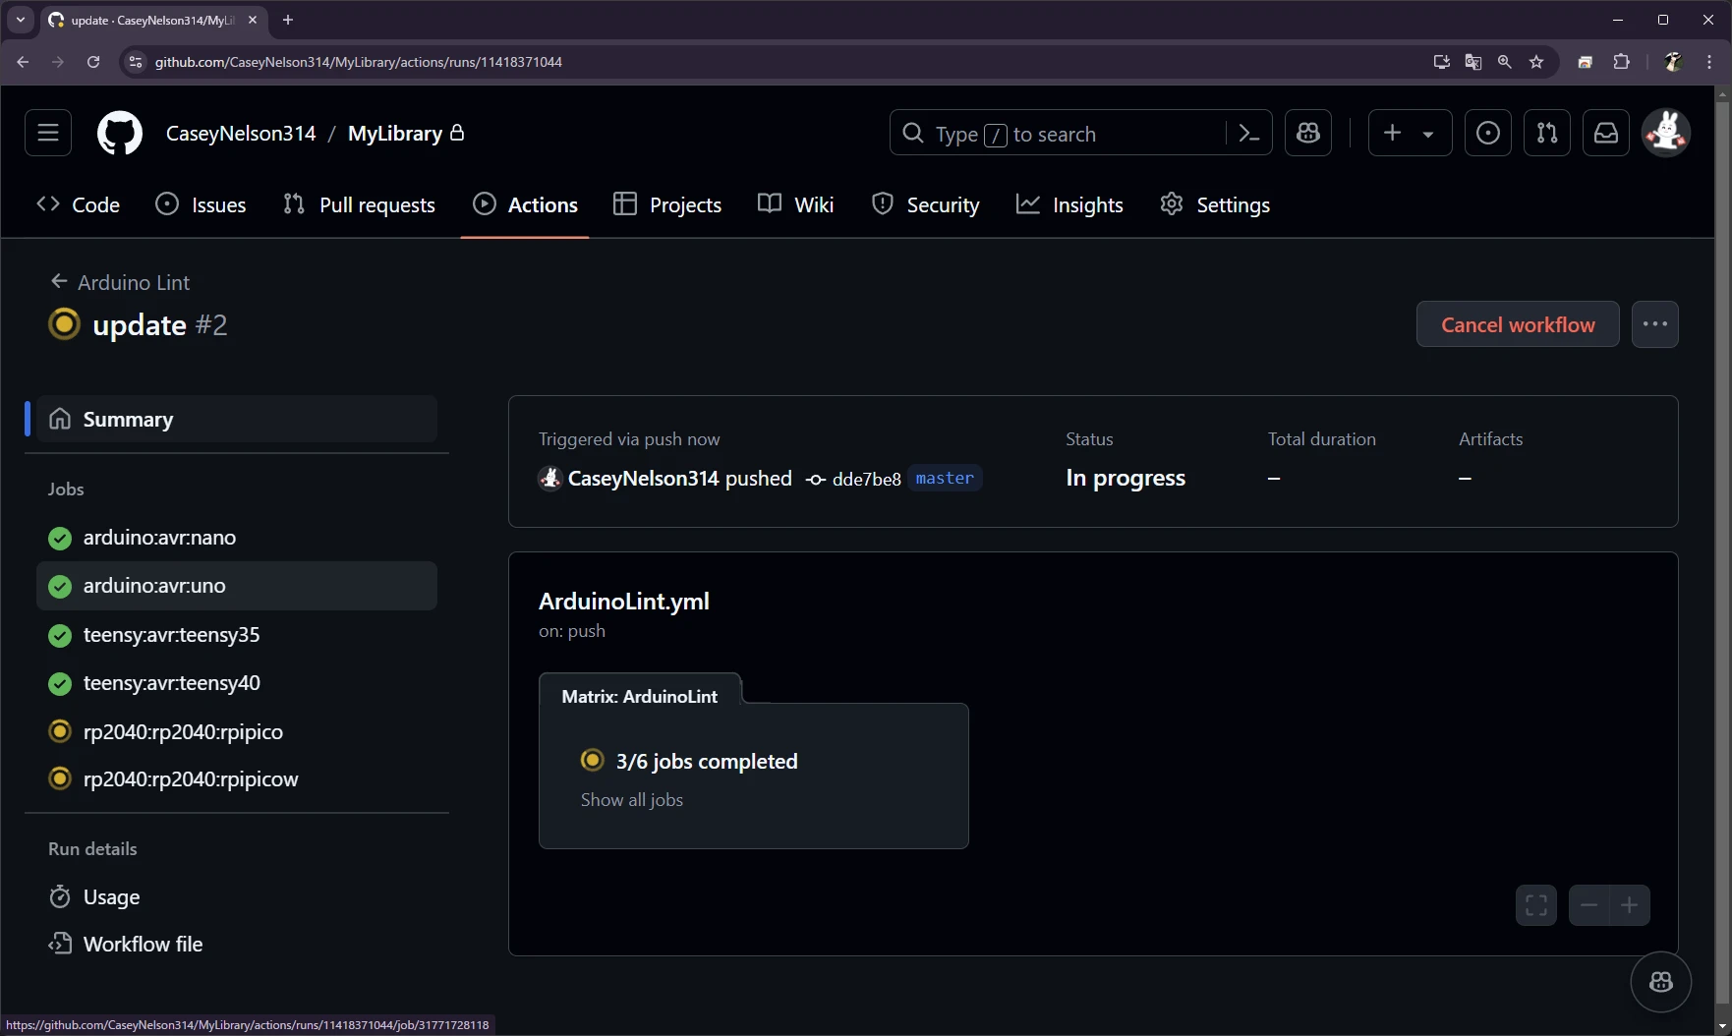Switch to the Code tab
Screen dimensions: 1732x1036
[x=78, y=204]
